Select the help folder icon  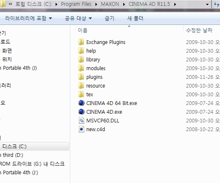81,51
